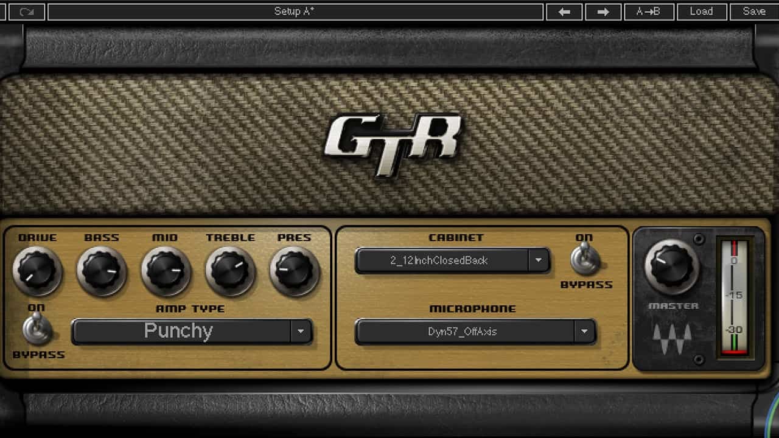Toggle the amp On/Bypass switch
779x438 pixels.
(x=37, y=328)
